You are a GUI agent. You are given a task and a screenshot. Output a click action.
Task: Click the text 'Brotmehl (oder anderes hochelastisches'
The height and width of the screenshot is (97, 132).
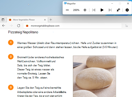pyautogui.click(x=41, y=57)
